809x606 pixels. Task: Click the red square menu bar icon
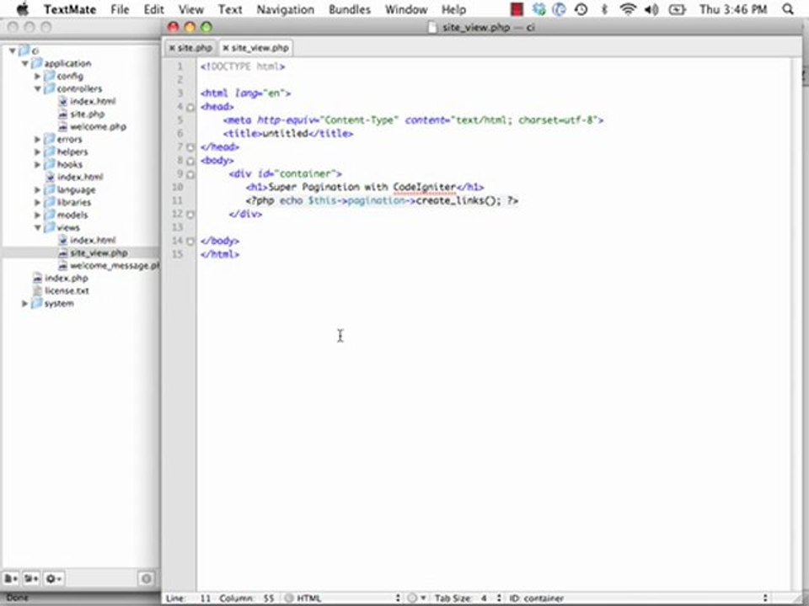[x=517, y=9]
